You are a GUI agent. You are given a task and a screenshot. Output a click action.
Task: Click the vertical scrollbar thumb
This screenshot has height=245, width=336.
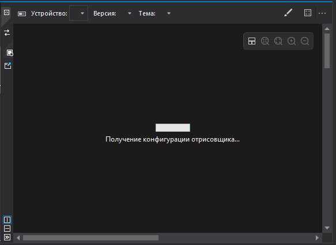pos(327,51)
